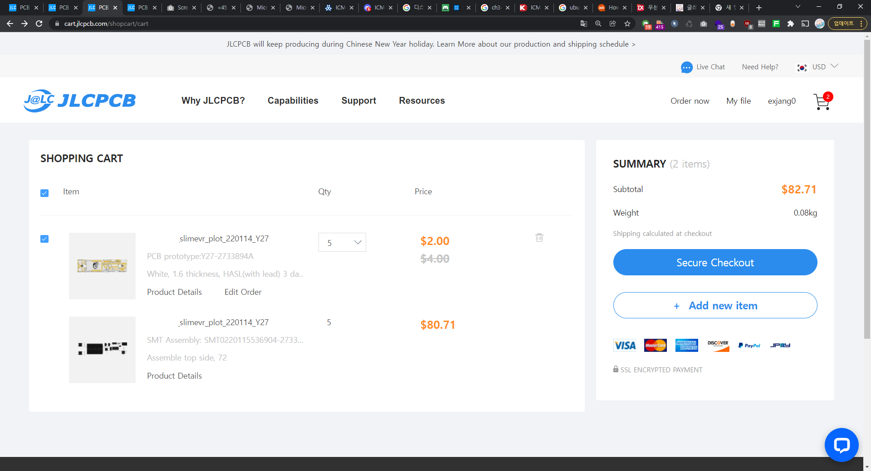The width and height of the screenshot is (871, 471).
Task: Delete the first cart item using trash icon
Action: (x=539, y=237)
